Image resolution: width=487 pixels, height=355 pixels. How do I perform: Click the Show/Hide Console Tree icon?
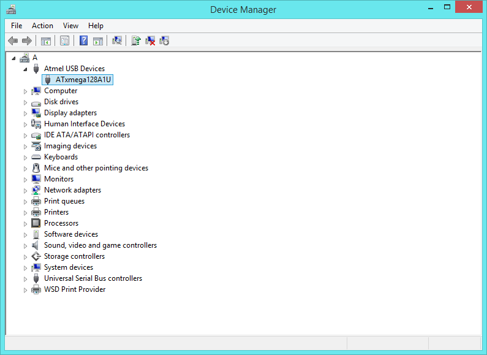(45, 40)
